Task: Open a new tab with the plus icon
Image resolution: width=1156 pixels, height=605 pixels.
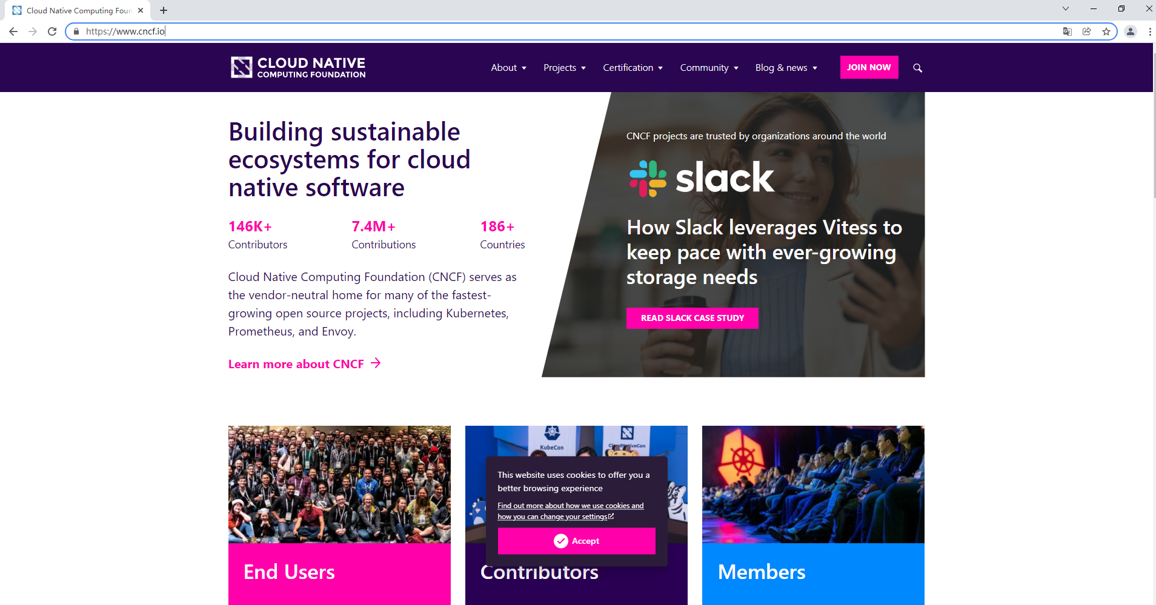Action: tap(164, 10)
